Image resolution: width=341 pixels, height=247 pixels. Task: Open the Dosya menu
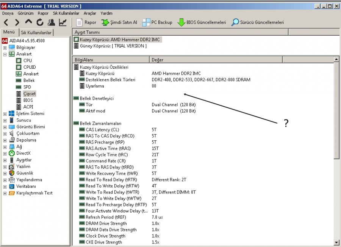click(8, 13)
